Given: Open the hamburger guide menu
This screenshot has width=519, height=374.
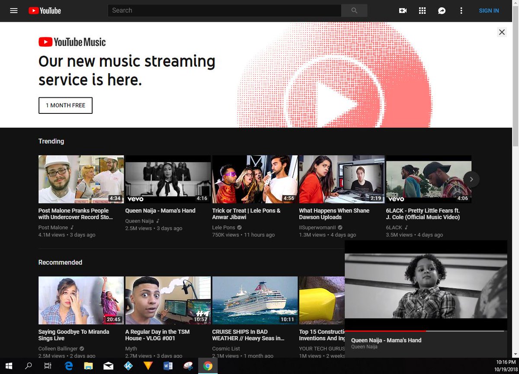Looking at the screenshot, I should 14,10.
